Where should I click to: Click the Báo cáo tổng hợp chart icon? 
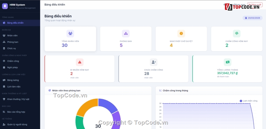point(4,112)
